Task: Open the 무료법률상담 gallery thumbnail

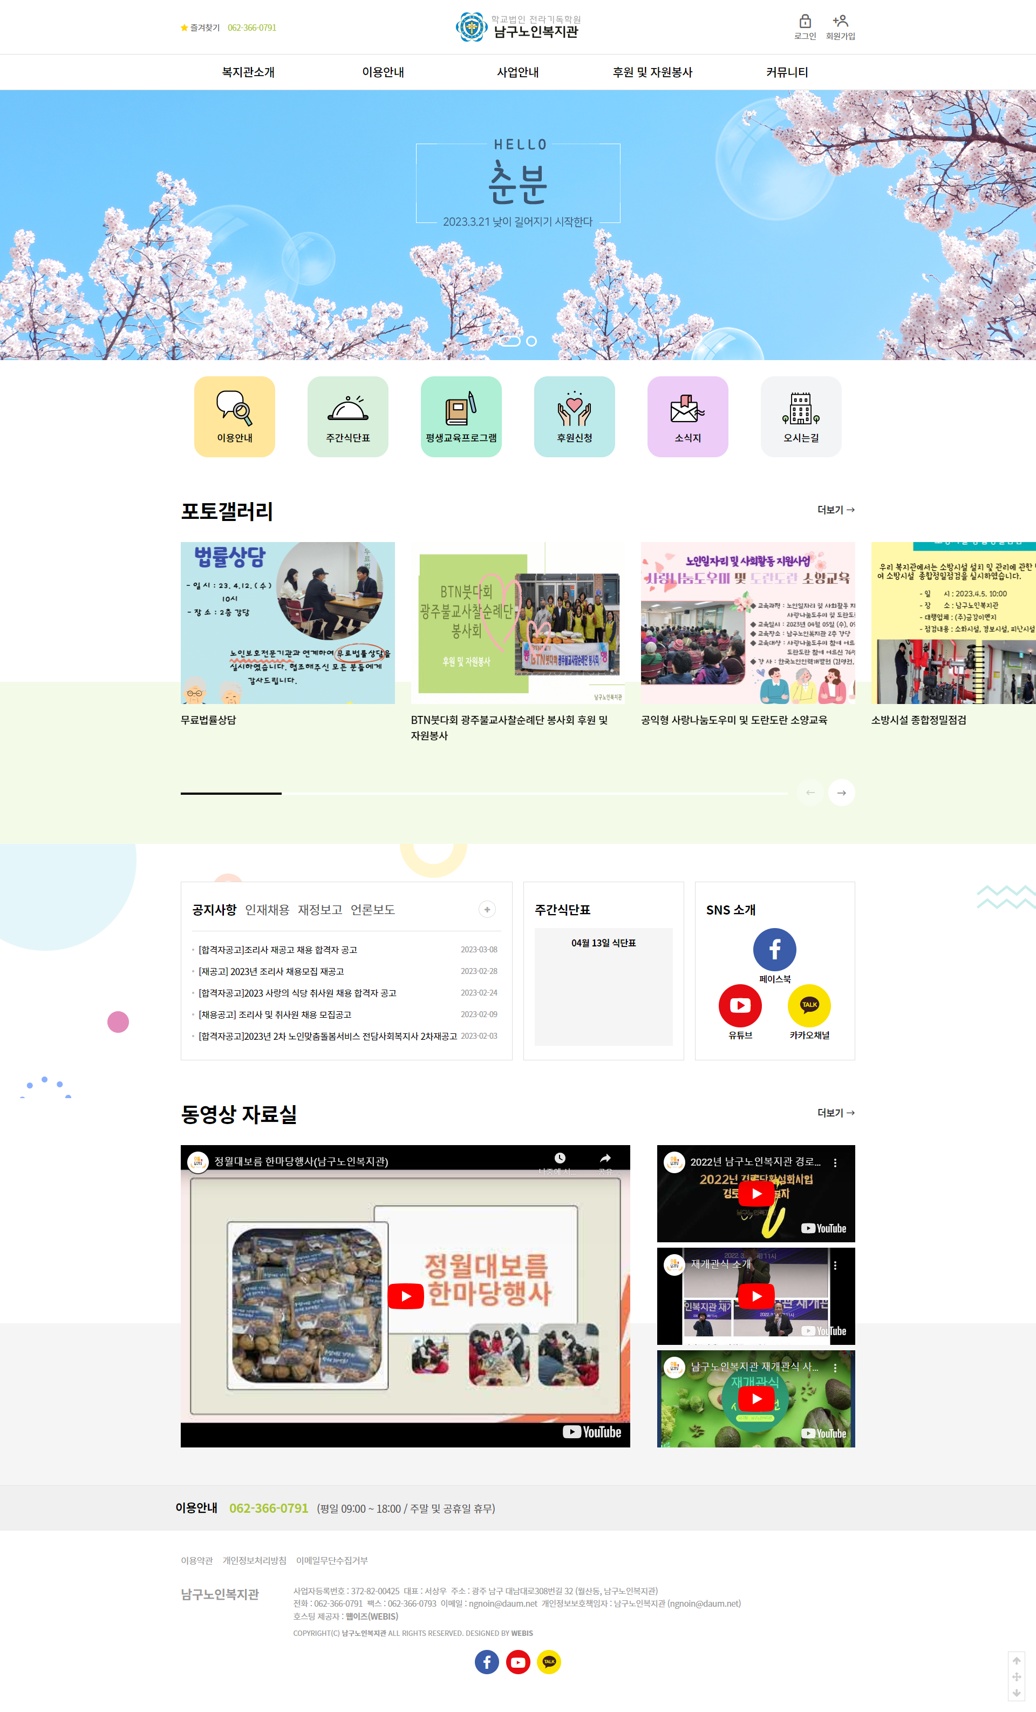Action: click(288, 623)
